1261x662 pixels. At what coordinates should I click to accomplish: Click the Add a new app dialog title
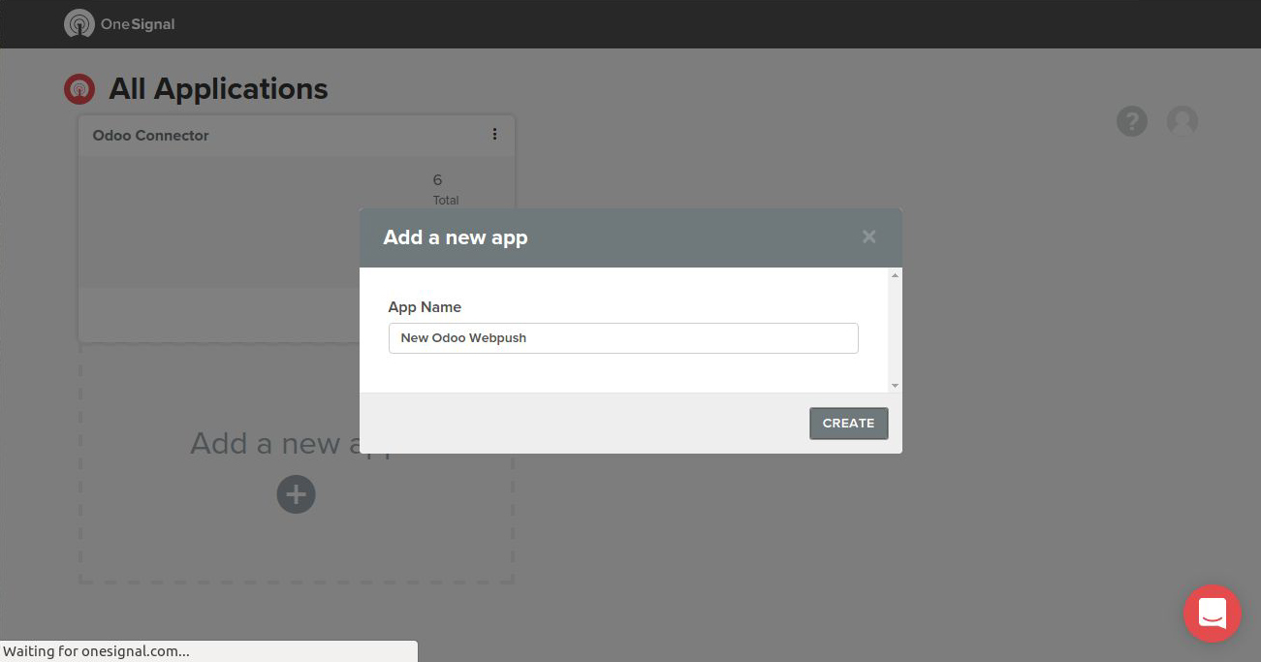[456, 237]
